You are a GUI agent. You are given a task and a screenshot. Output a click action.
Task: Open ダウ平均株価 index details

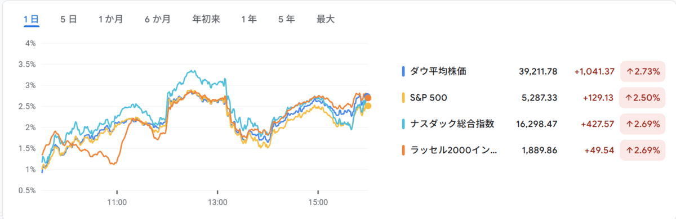pos(532,71)
